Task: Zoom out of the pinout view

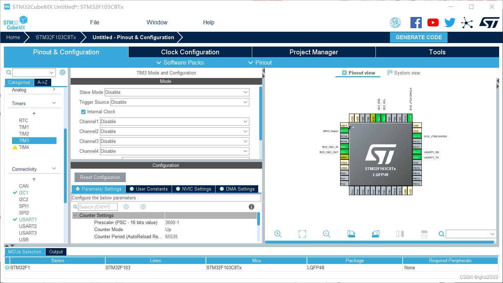Action: point(327,234)
